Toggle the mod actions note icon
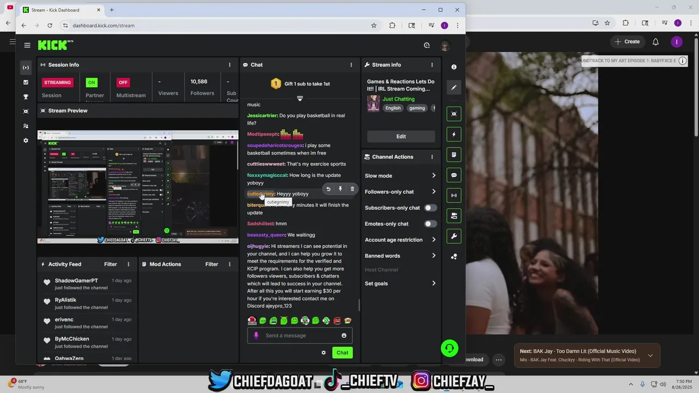 (454, 154)
